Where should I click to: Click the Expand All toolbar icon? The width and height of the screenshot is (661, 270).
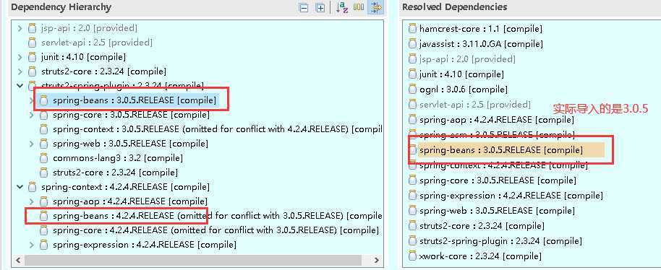[x=320, y=7]
